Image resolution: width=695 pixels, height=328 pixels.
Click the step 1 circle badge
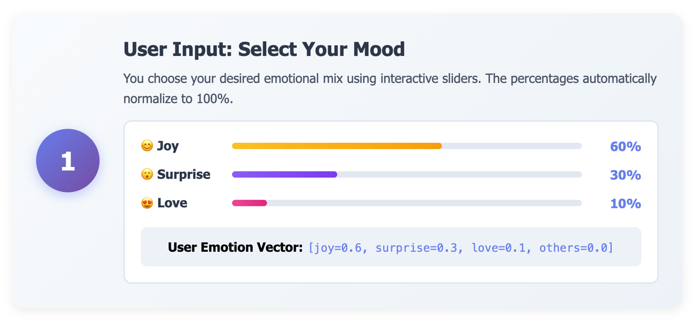pos(68,161)
